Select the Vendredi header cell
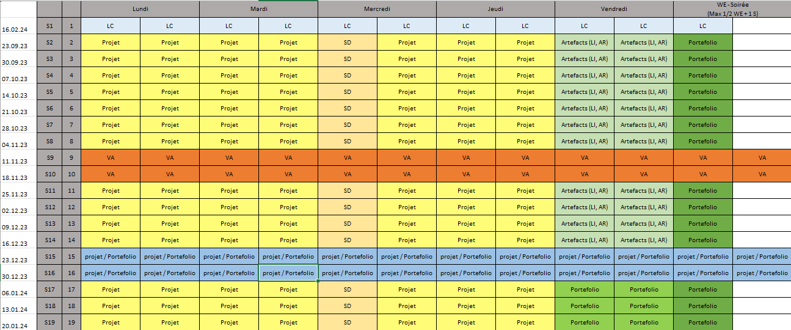This screenshot has height=330, width=791. (x=614, y=9)
